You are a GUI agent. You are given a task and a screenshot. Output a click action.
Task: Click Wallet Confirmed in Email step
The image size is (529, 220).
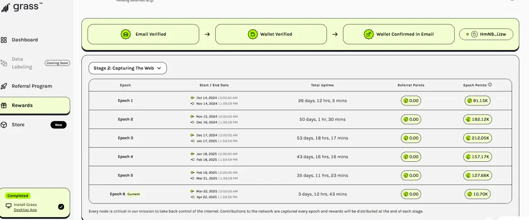(x=399, y=34)
